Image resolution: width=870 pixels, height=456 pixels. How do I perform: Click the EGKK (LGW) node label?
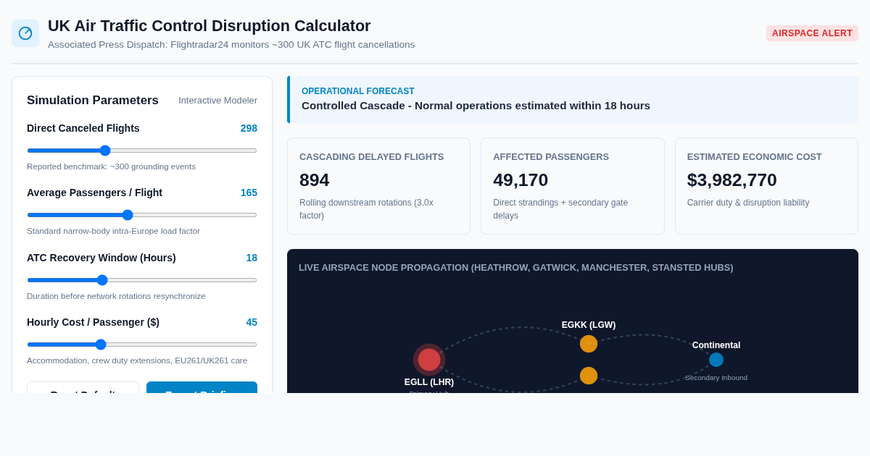click(589, 325)
